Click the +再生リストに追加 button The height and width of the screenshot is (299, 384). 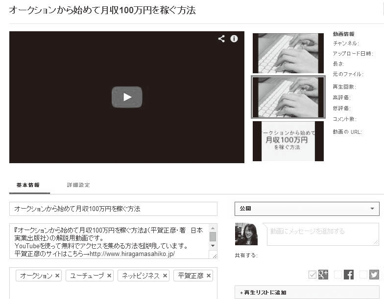307,292
